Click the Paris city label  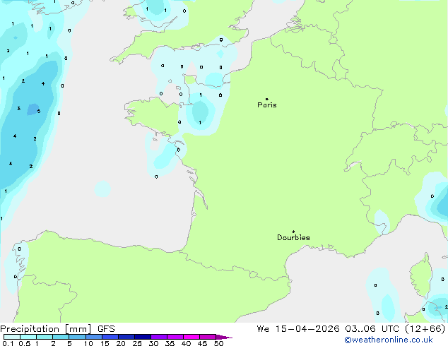point(267,105)
